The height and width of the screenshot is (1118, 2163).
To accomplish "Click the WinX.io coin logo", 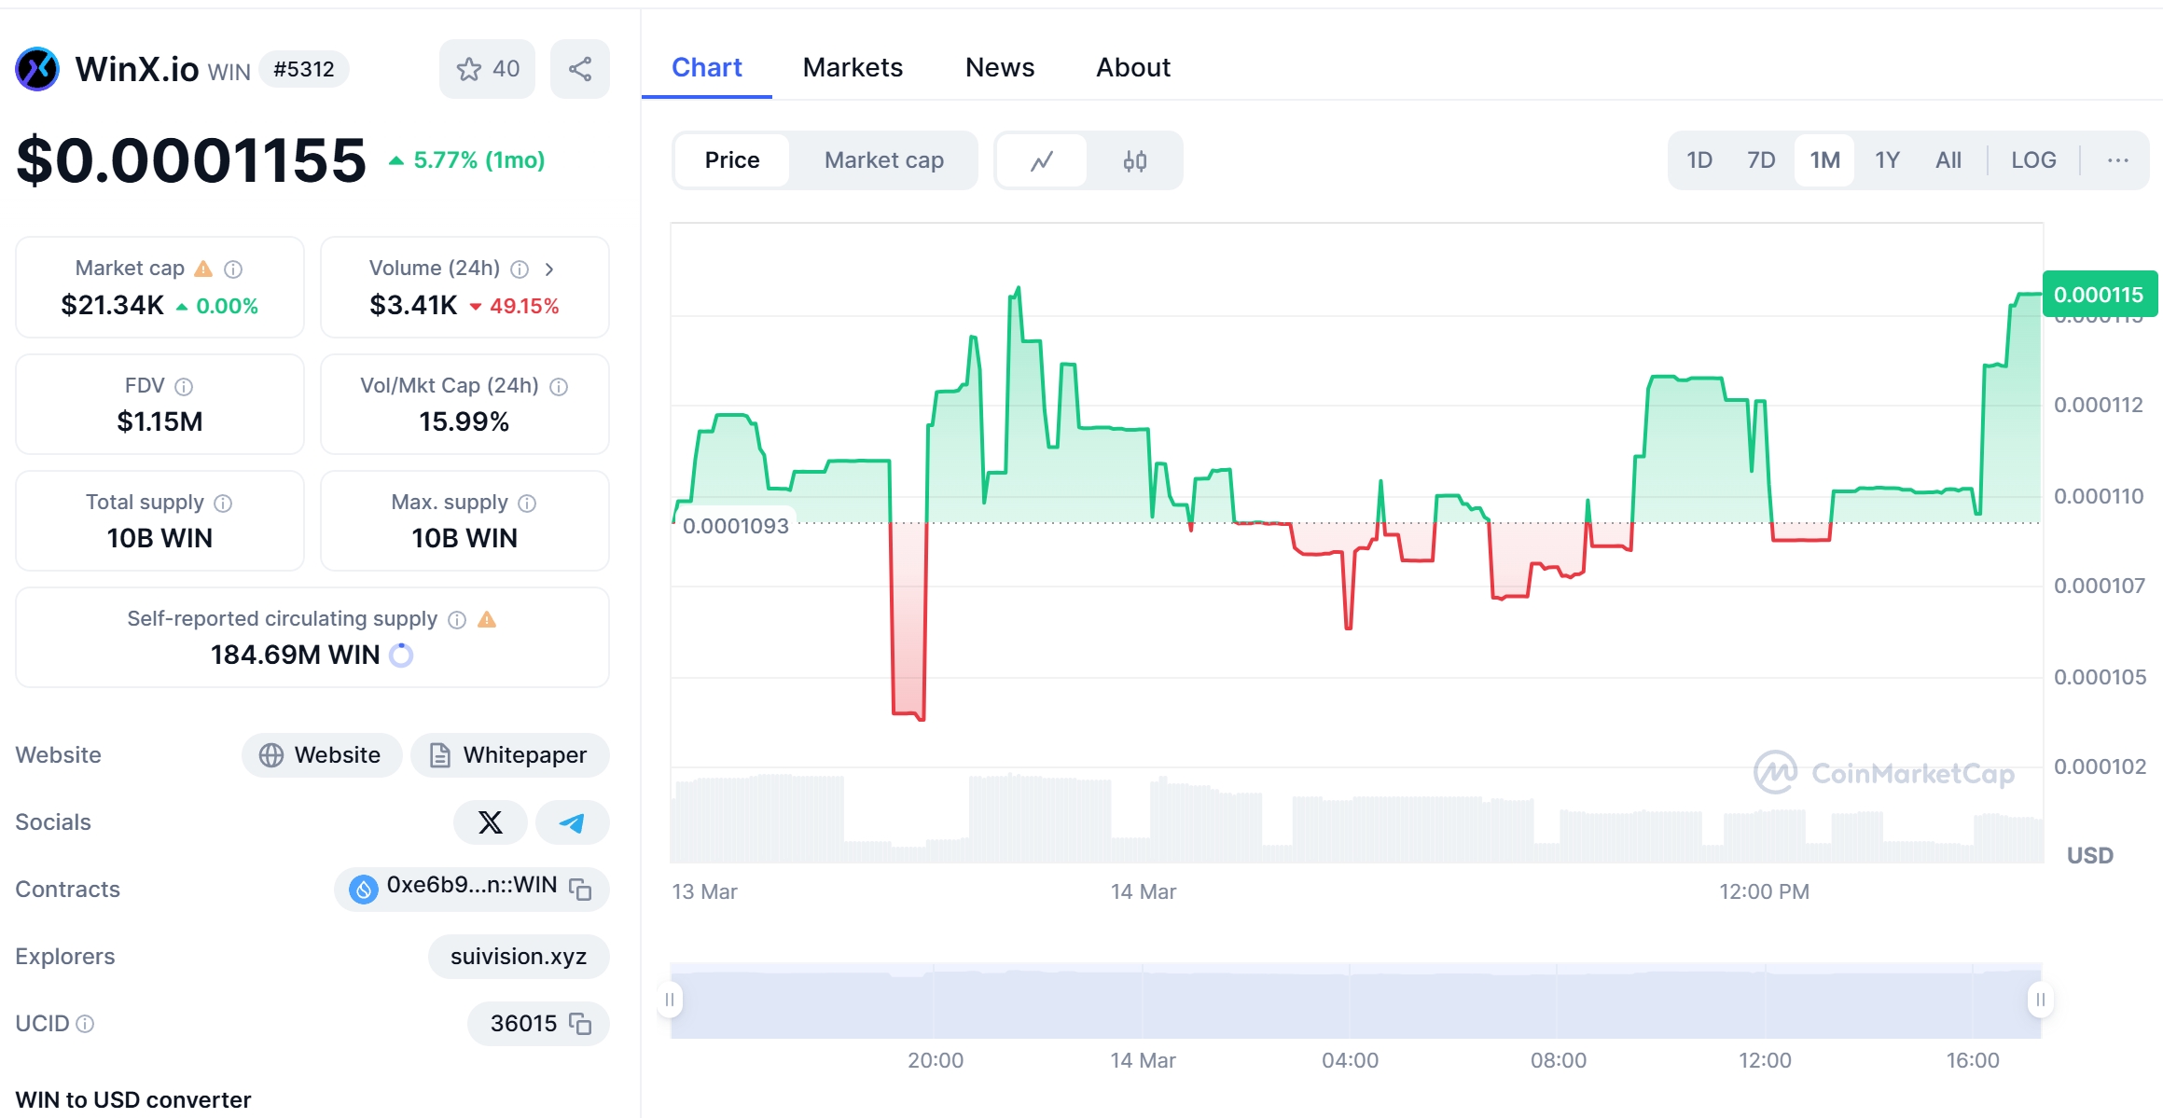I will [x=37, y=69].
